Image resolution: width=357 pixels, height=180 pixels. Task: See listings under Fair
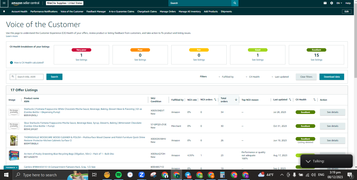point(199,60)
